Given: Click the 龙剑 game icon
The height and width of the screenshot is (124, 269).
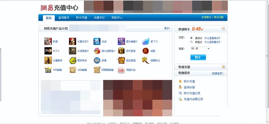Looking at the screenshot, I should click(x=97, y=42).
